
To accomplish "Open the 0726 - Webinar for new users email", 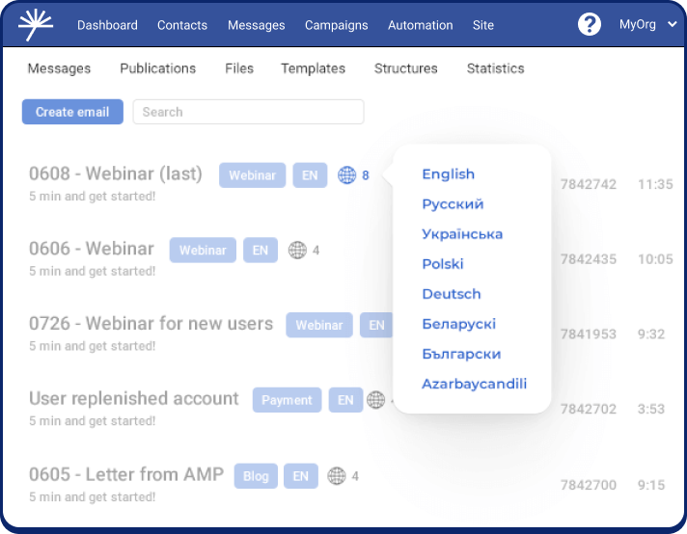I will click(151, 324).
